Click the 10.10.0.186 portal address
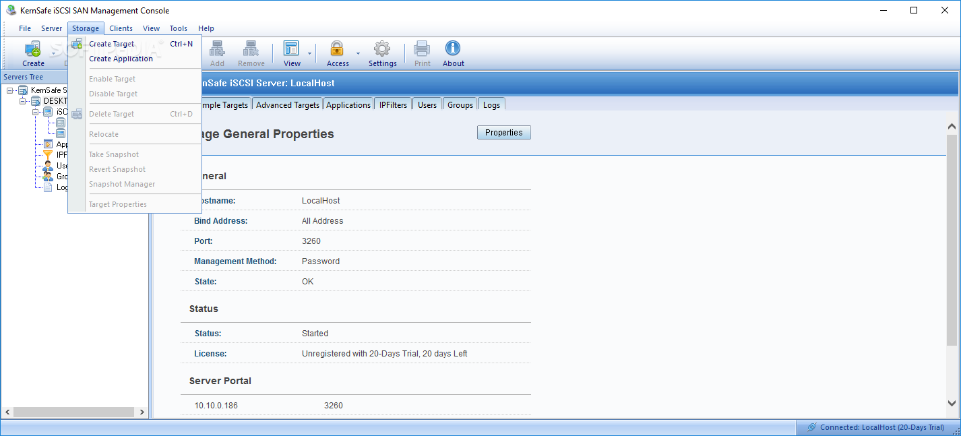Screen dimensions: 961x436 (x=216, y=406)
